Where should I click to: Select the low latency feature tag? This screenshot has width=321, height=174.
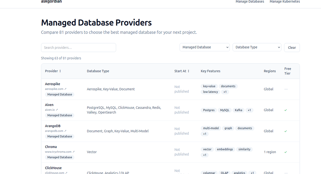[x=211, y=92]
